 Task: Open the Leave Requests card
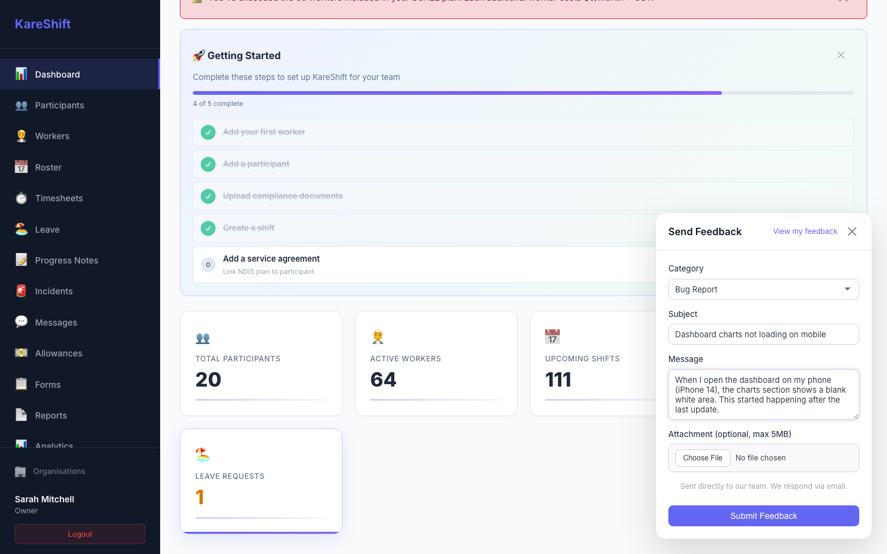261,481
